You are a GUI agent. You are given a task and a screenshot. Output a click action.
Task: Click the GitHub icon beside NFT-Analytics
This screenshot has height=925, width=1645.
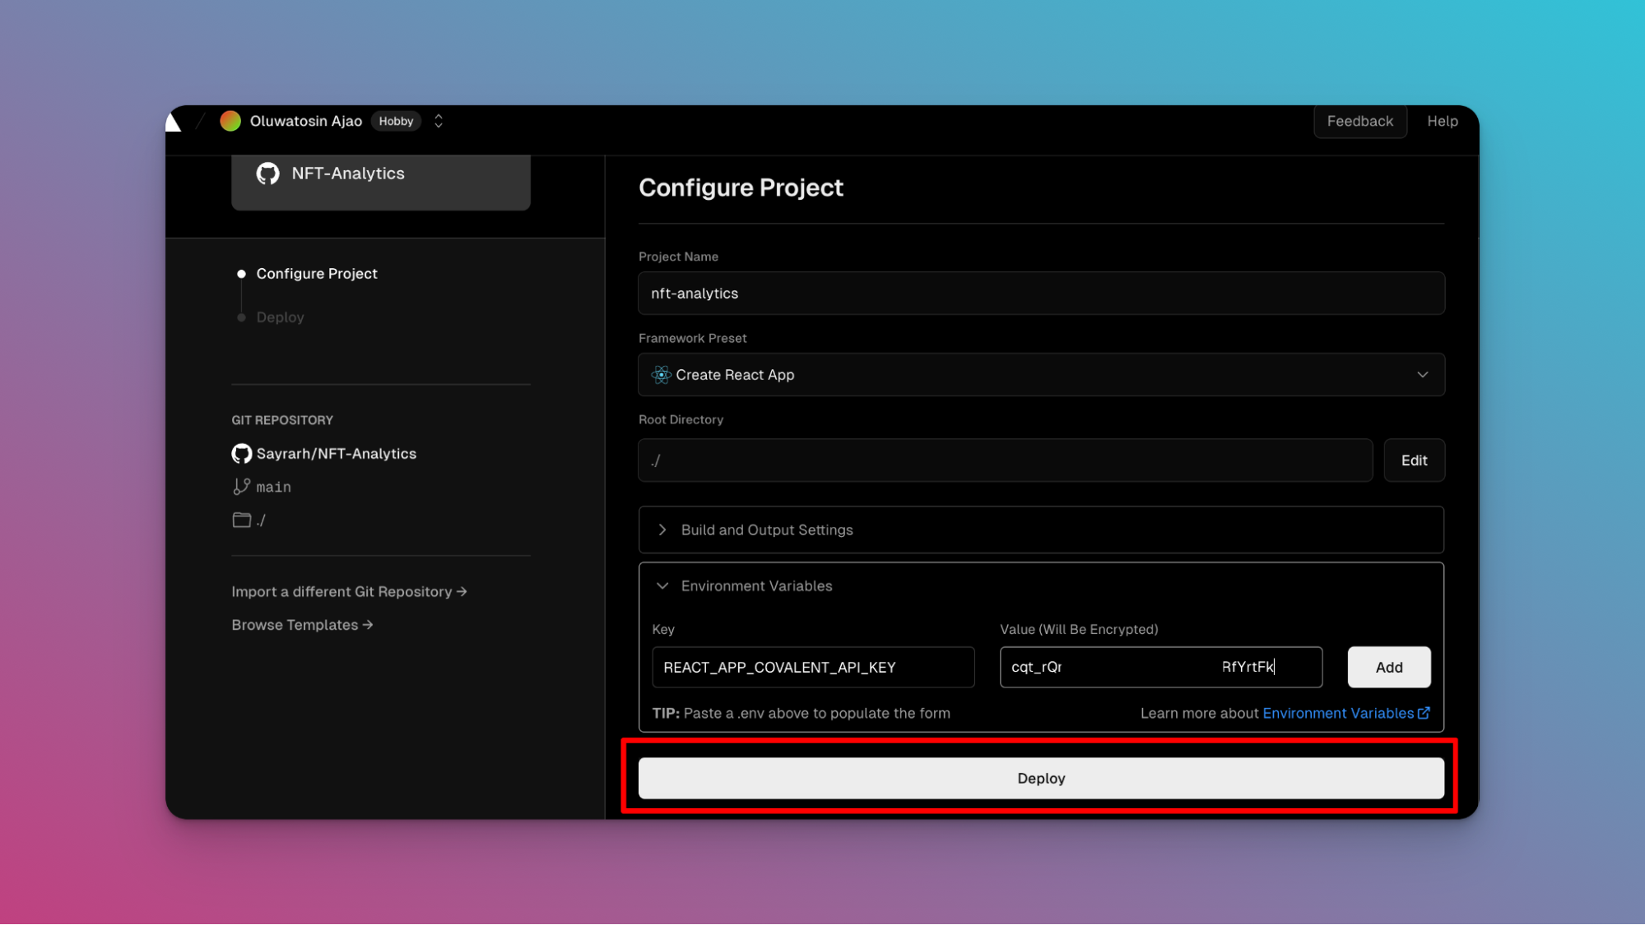click(x=267, y=173)
